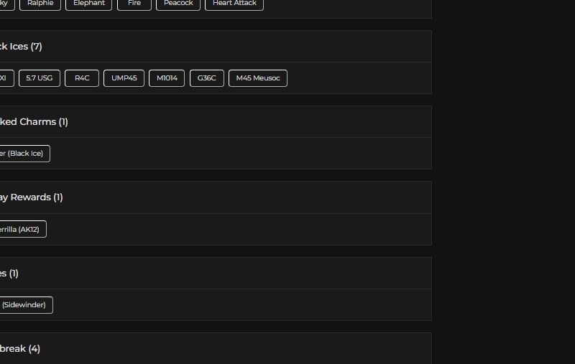The width and height of the screenshot is (575, 364).
Task: Choose the UMP45 Black Ice tag
Action: [x=124, y=78]
